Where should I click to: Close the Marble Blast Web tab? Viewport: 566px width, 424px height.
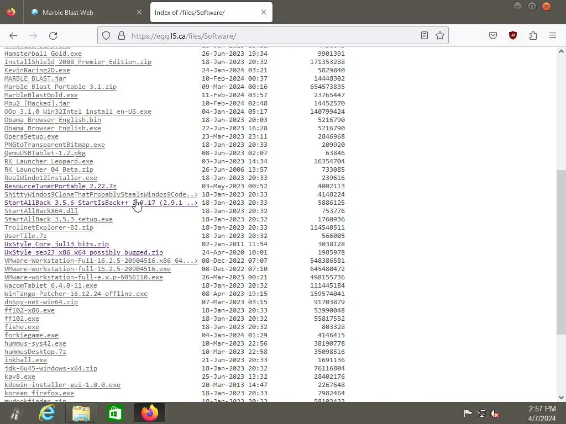click(139, 12)
